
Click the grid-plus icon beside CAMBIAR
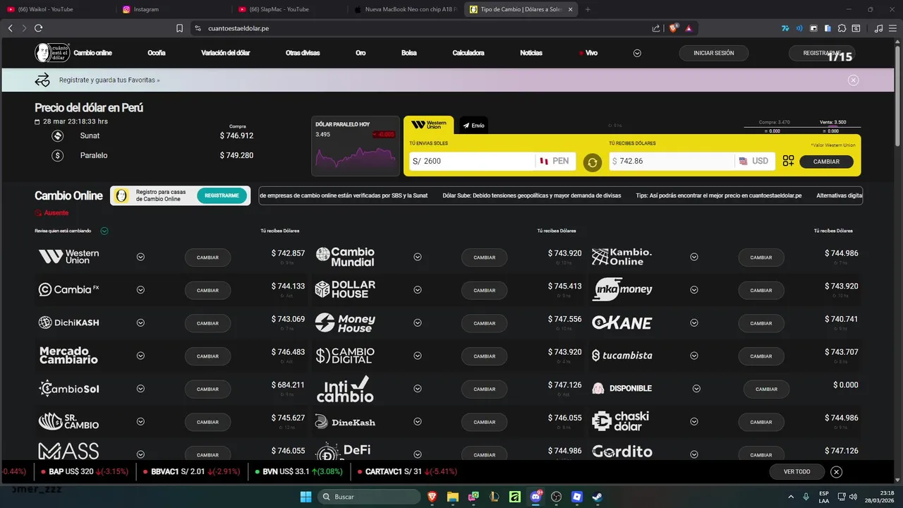click(x=788, y=161)
